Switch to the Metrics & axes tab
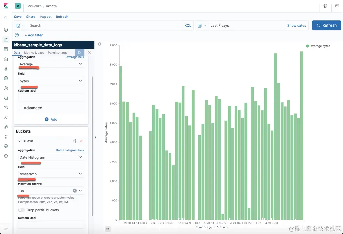 tap(34, 53)
